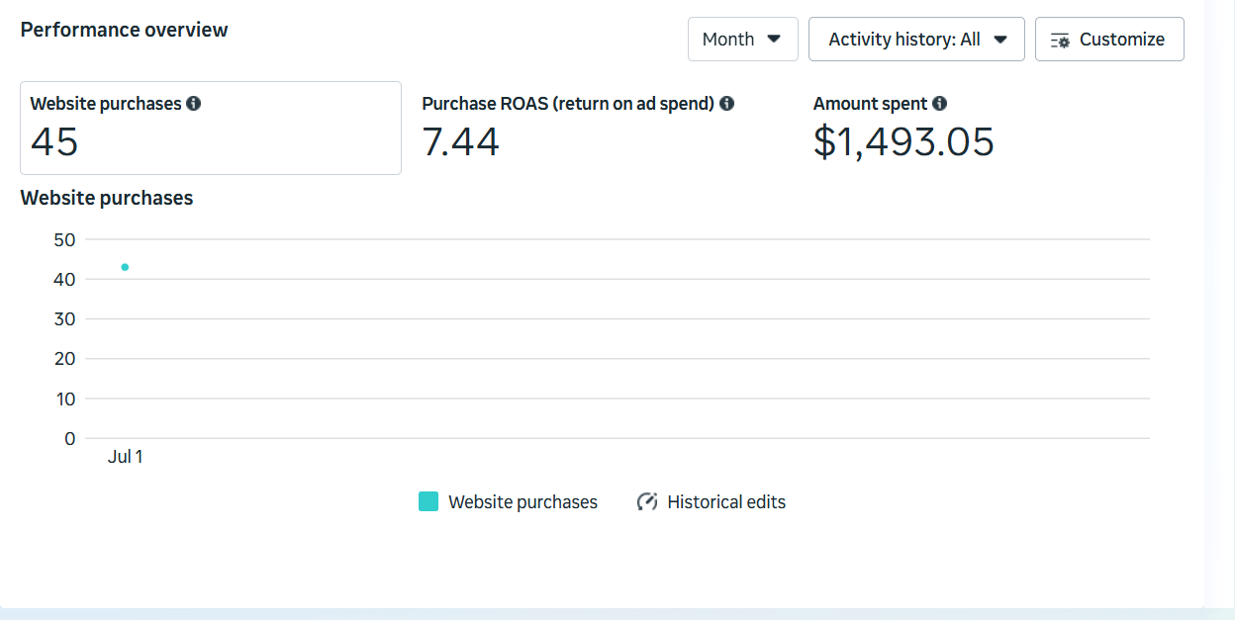Open the Customize metrics button
Screen dimensions: 1235x620
tap(1109, 40)
